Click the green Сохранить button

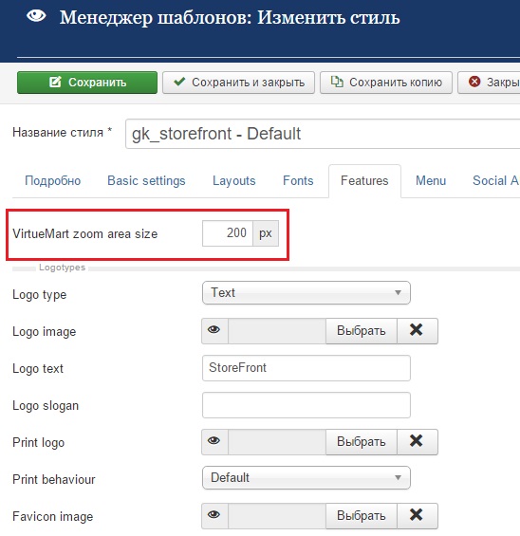click(87, 83)
